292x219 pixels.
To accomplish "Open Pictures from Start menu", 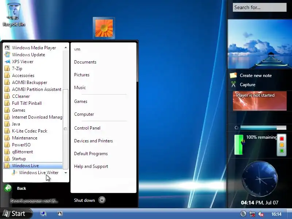I will click(x=82, y=75).
